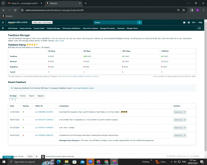Bookmark this page with the star icon
This screenshot has height=165, width=207.
tap(184, 10)
